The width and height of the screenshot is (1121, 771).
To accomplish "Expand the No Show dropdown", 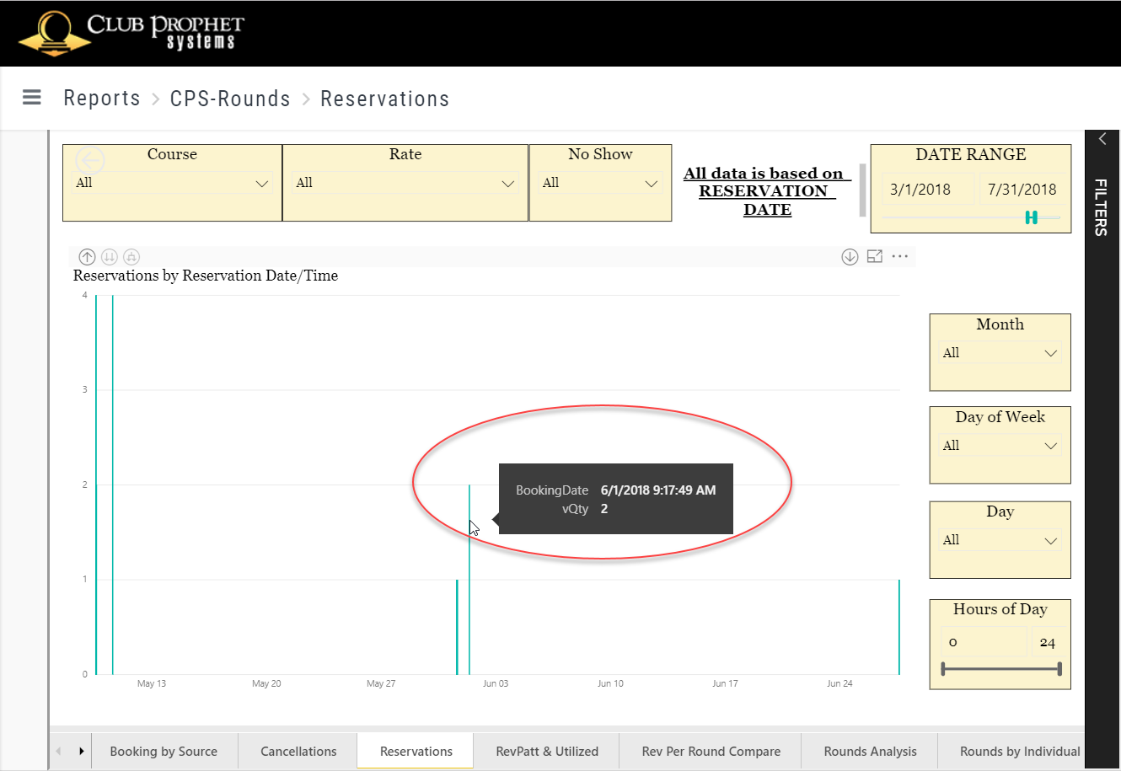I will point(651,184).
